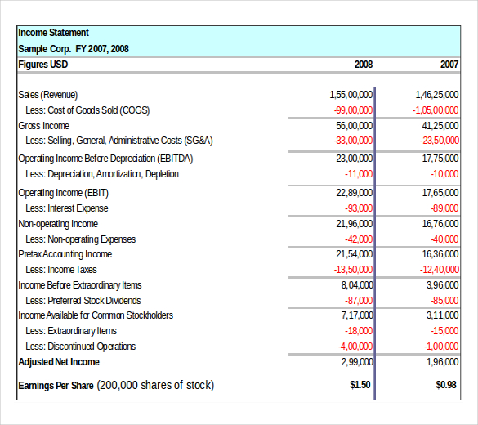Select the Figures USD header cell

pos(43,65)
